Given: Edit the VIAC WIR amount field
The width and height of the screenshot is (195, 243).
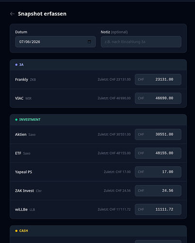Looking at the screenshot, I should tap(158, 98).
